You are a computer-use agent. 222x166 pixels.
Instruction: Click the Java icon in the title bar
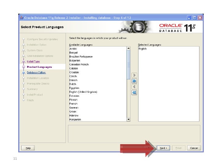(22, 18)
